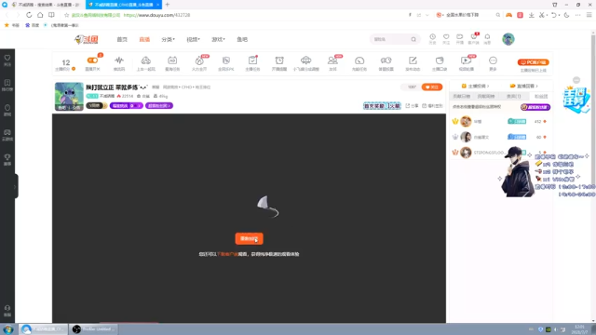Click the orange follow heart button
The image size is (596, 335).
(432, 87)
